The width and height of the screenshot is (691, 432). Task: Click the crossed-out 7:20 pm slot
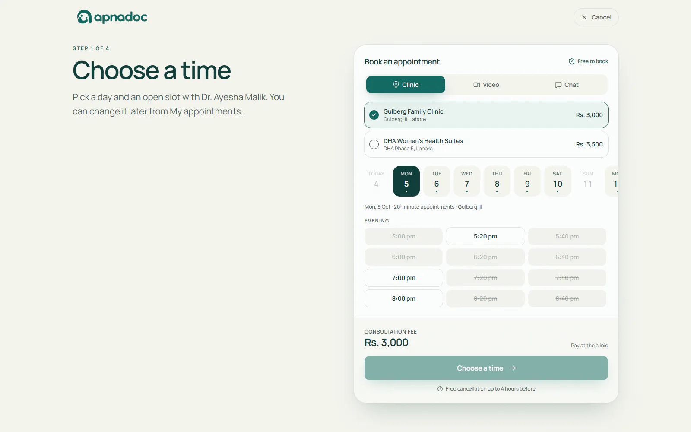tap(485, 278)
